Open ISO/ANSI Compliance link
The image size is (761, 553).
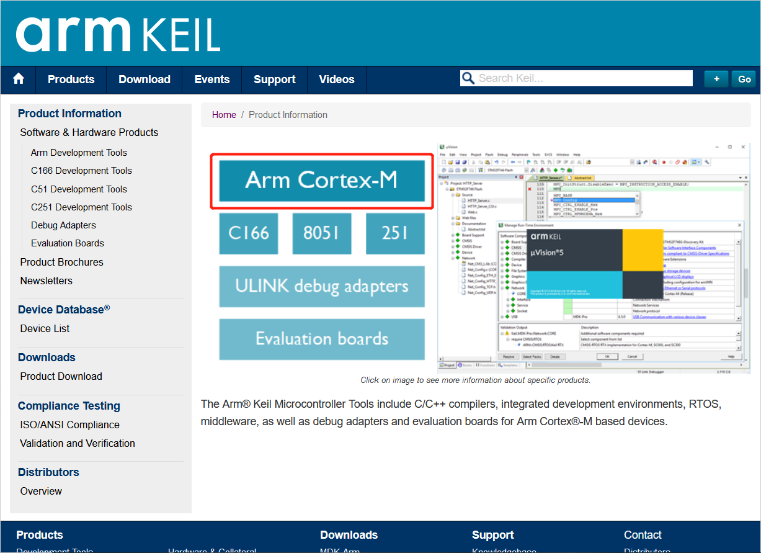point(69,425)
